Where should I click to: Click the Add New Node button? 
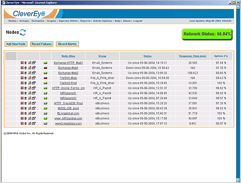click(x=16, y=44)
